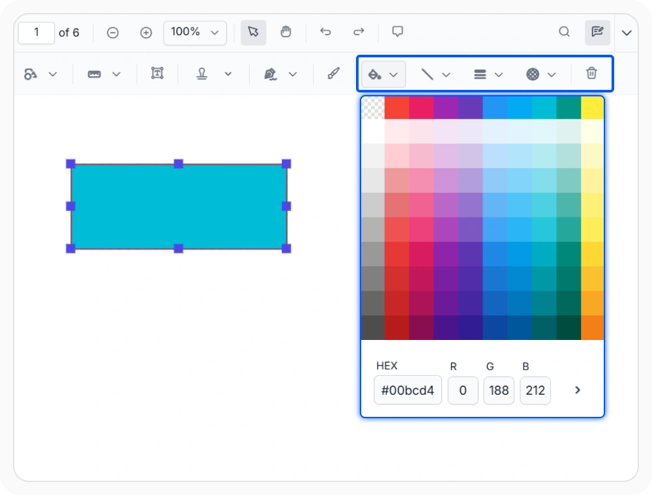The width and height of the screenshot is (652, 495).
Task: Click the R value field
Action: 463,390
